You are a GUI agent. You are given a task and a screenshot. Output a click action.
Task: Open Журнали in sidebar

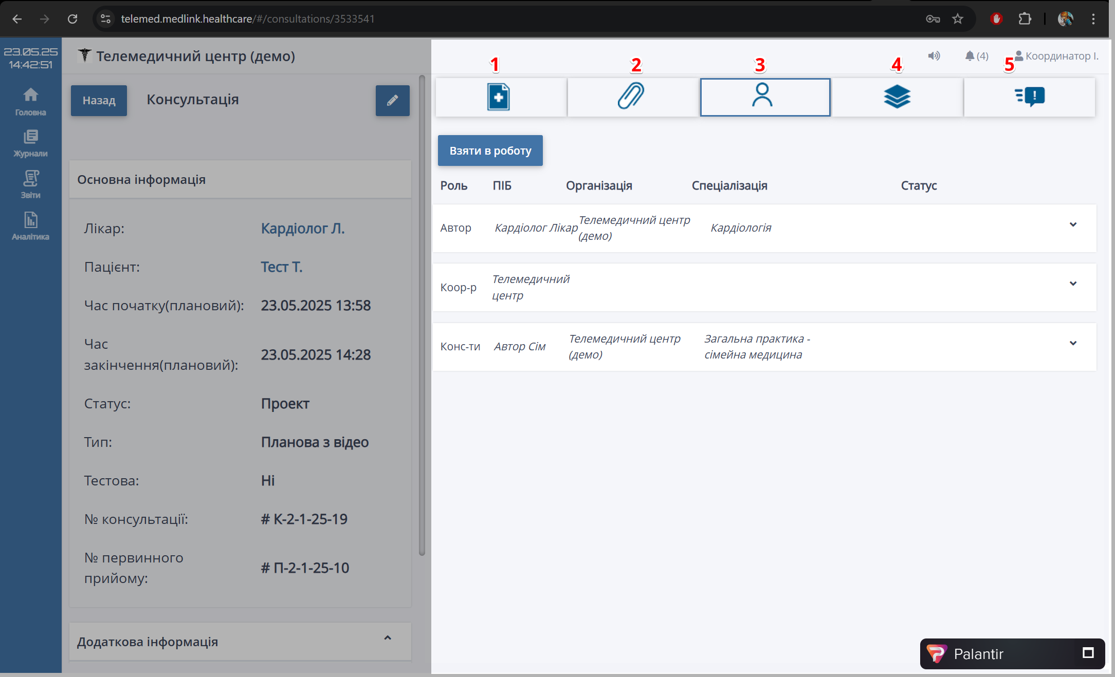pos(30,143)
